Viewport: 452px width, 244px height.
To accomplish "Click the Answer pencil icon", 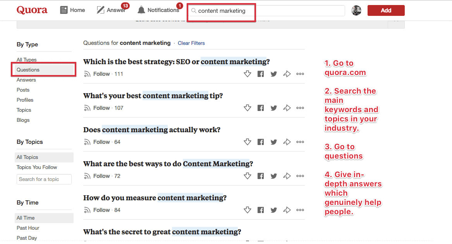I will (100, 10).
